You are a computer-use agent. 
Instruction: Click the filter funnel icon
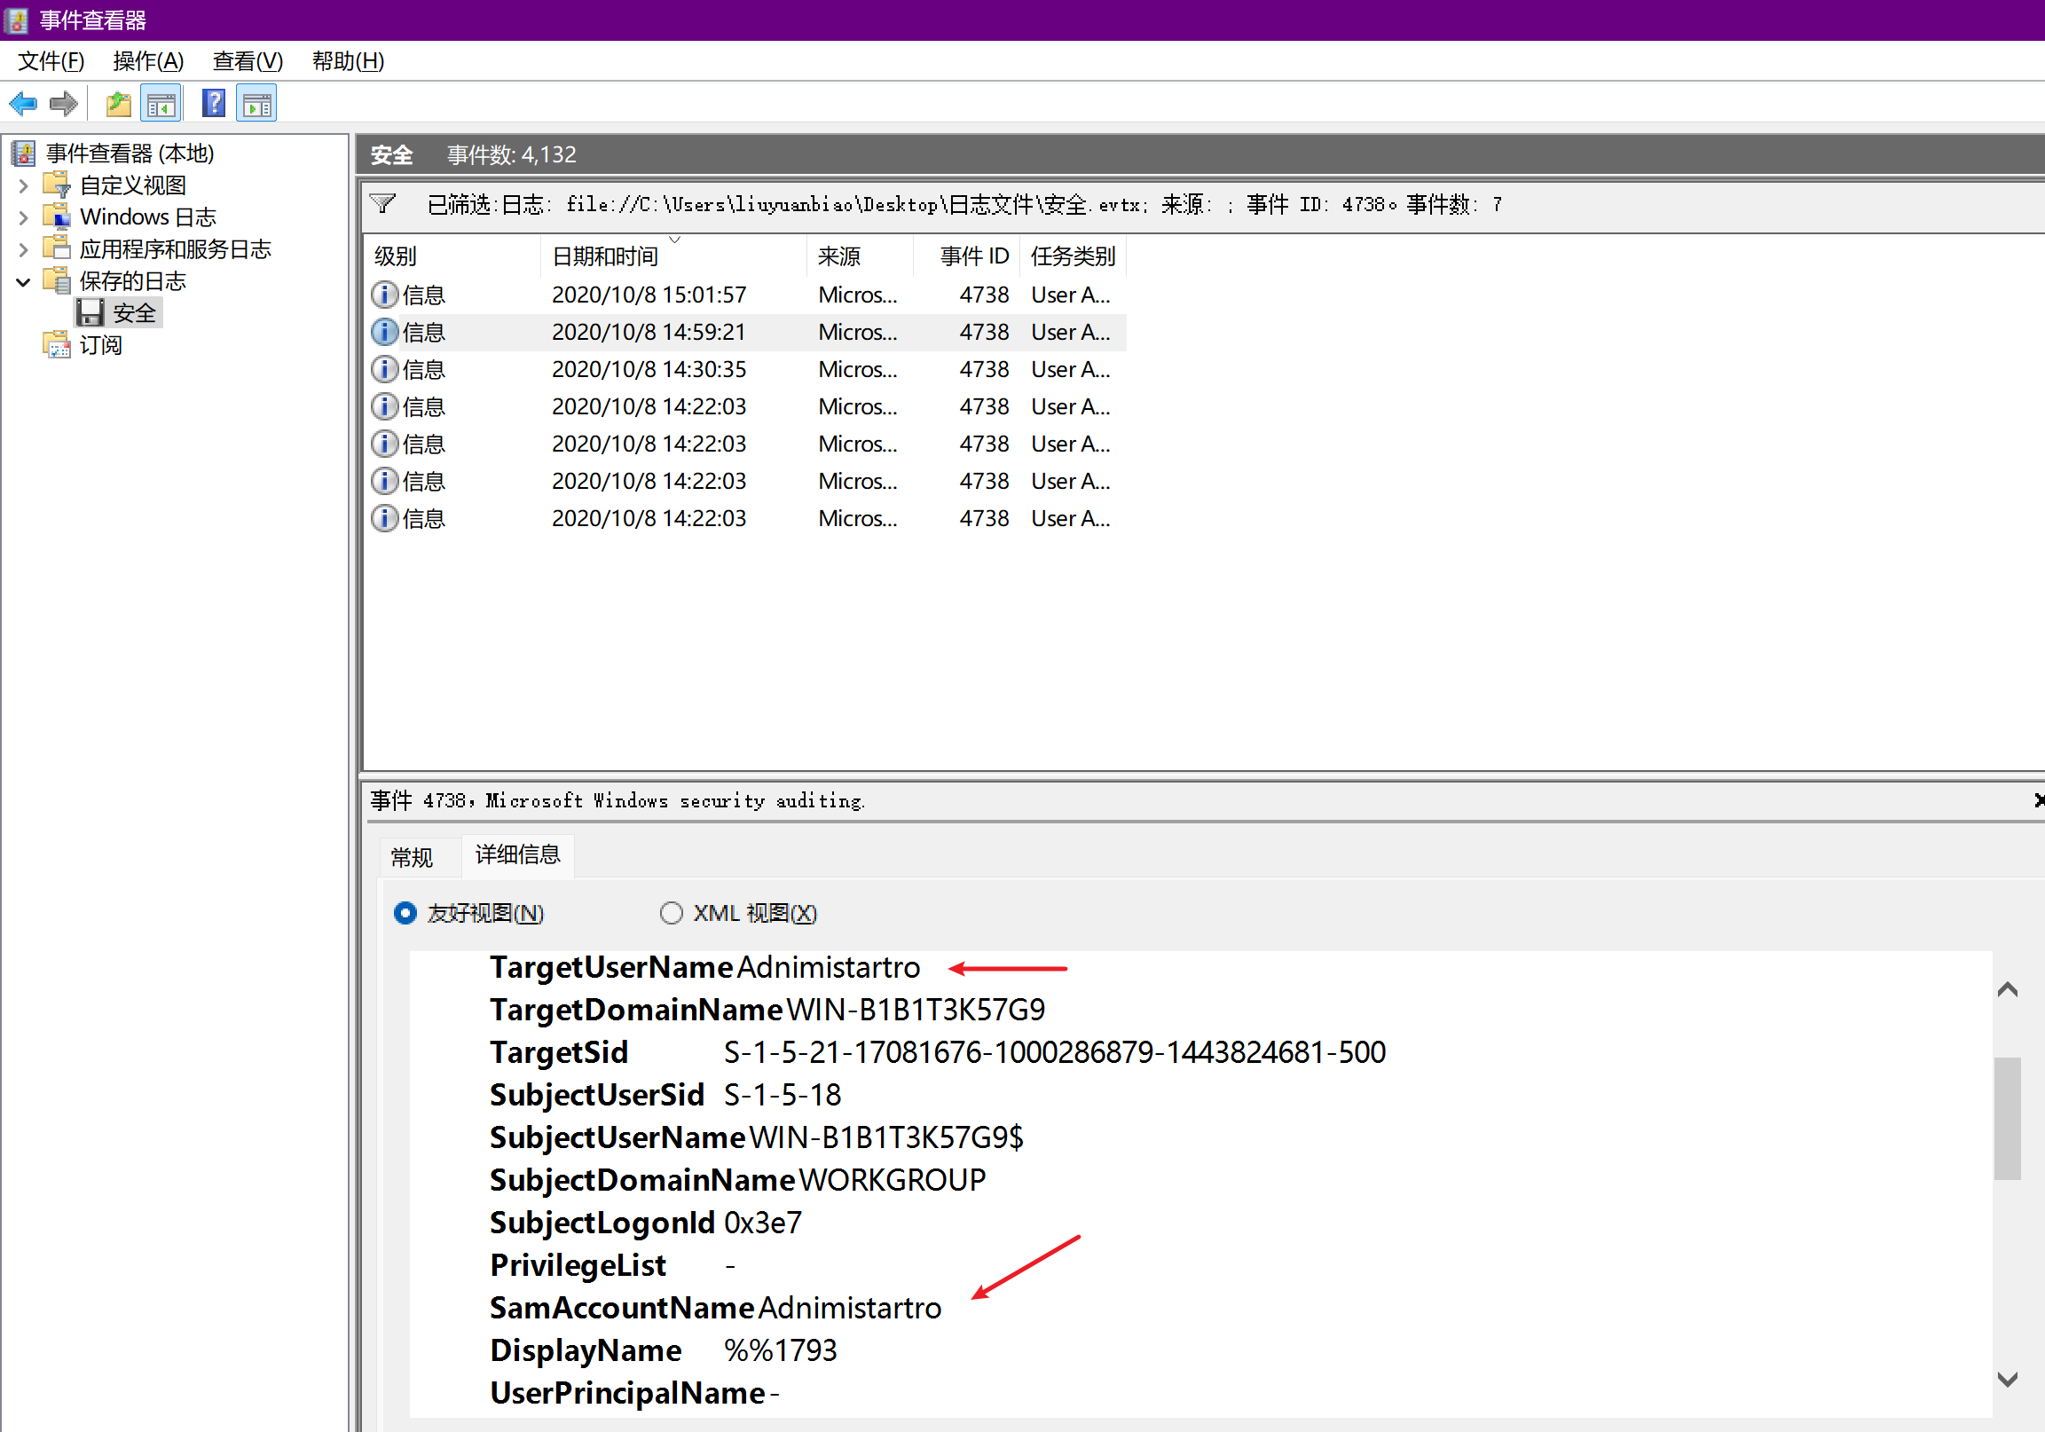click(383, 204)
